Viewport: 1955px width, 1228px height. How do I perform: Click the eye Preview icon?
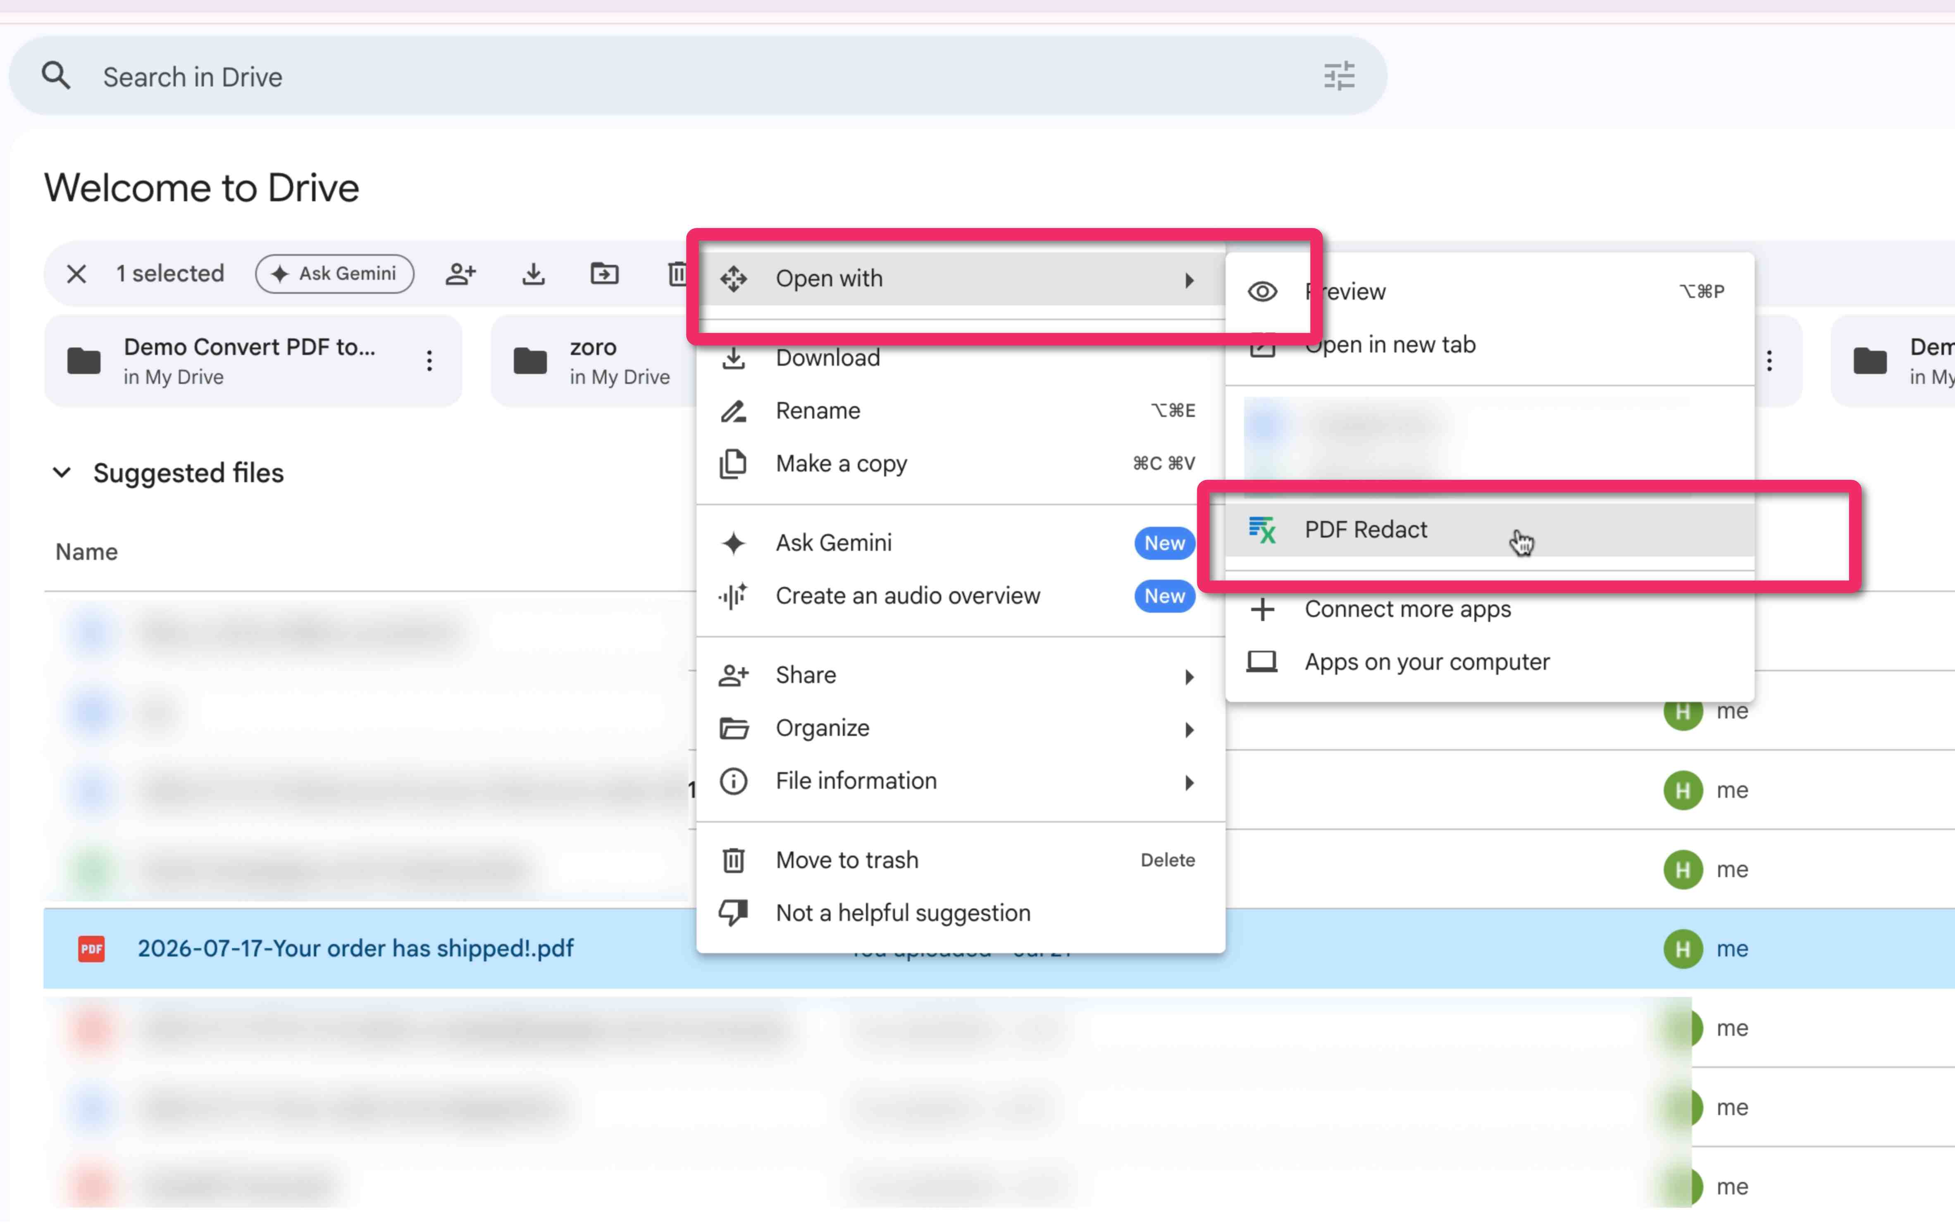click(1262, 291)
